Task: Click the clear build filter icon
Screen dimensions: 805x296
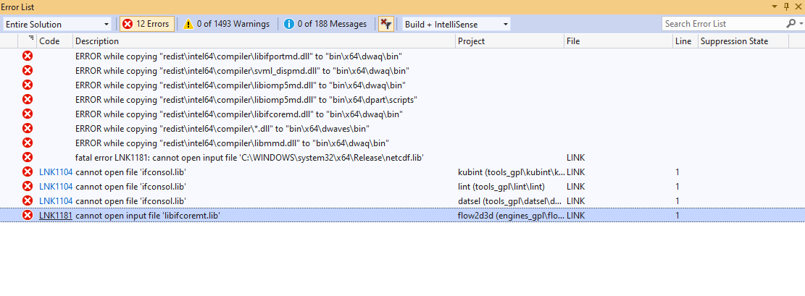Action: click(386, 24)
